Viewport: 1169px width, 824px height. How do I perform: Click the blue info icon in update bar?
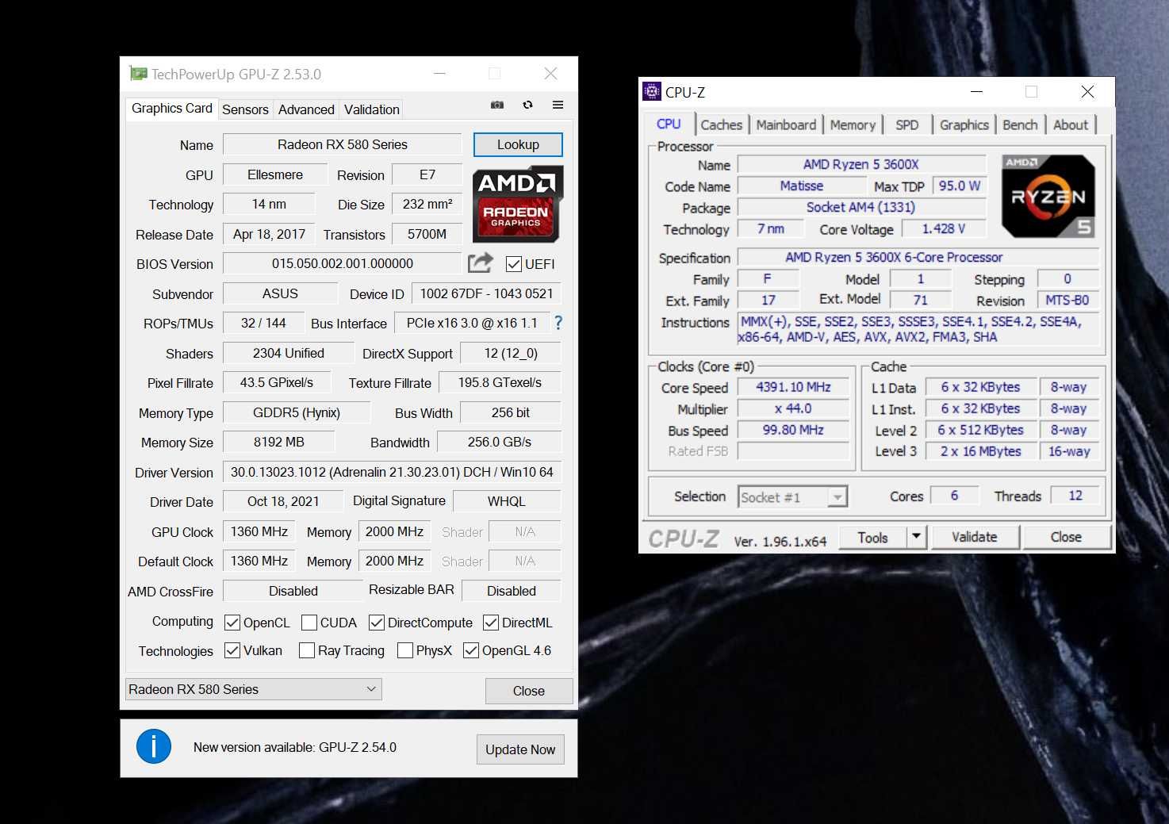pyautogui.click(x=153, y=746)
